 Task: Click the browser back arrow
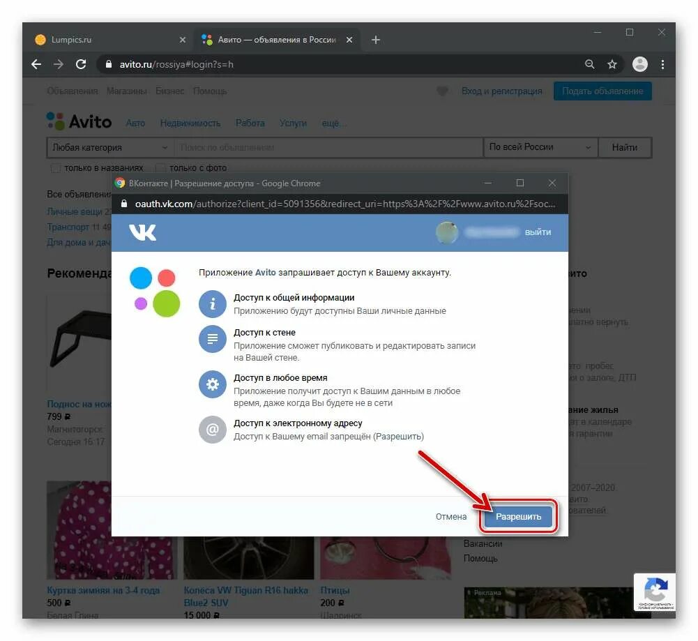pyautogui.click(x=36, y=65)
